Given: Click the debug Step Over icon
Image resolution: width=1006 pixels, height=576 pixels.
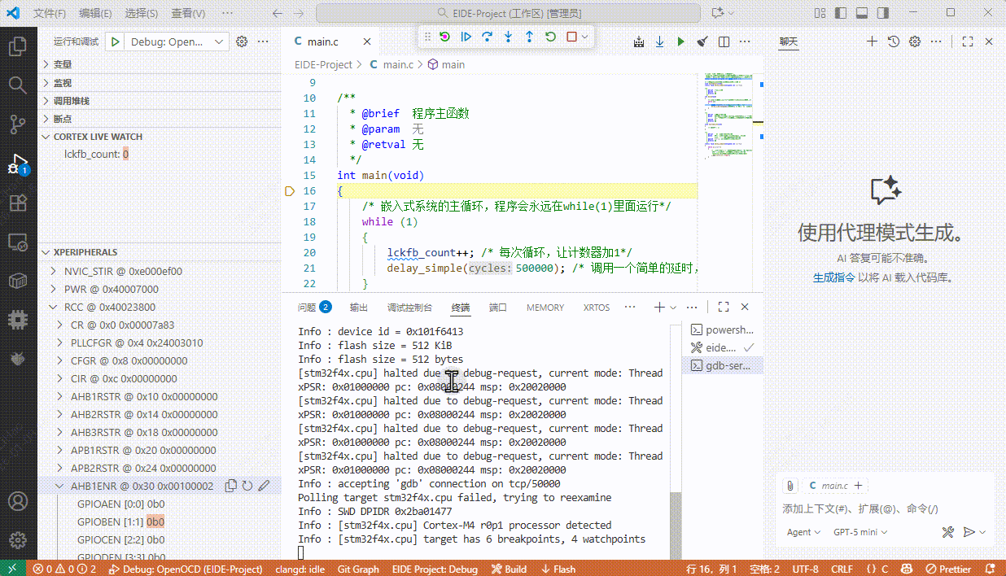Looking at the screenshot, I should [487, 37].
